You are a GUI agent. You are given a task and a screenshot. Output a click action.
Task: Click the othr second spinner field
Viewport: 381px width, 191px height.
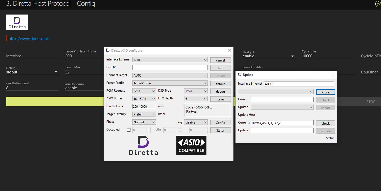[x=198, y=130]
